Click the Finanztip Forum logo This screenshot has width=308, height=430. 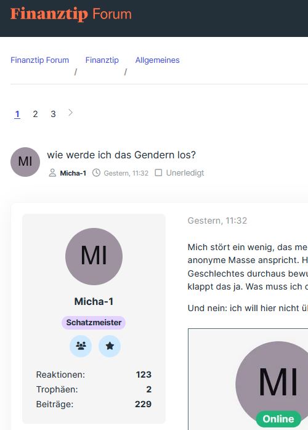coord(71,14)
